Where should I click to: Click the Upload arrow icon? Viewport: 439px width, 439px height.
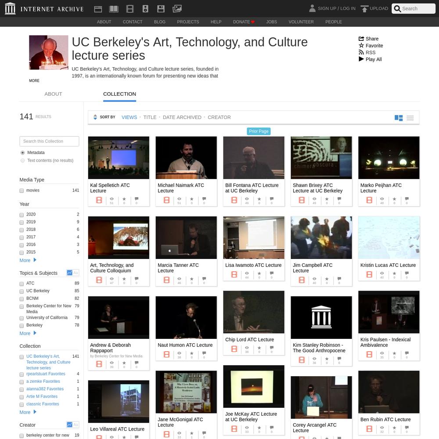[364, 9]
